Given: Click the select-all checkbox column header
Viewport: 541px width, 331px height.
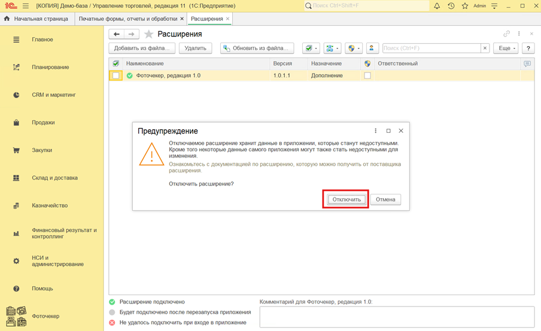Looking at the screenshot, I should [x=116, y=63].
